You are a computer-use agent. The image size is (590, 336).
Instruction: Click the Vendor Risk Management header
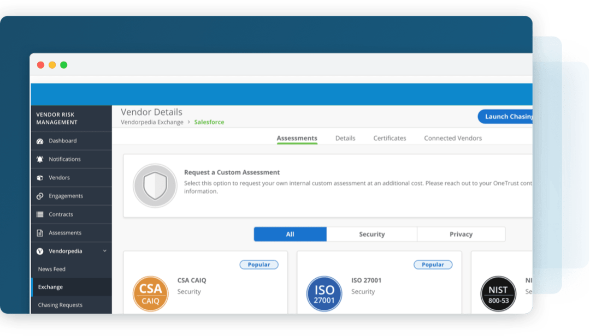[57, 118]
